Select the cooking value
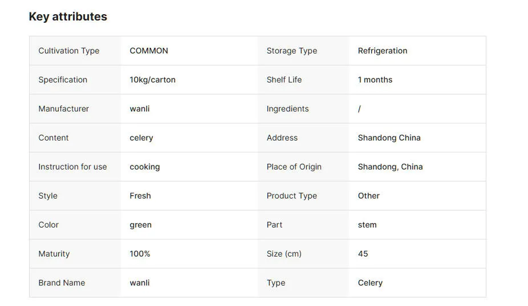This screenshot has height=306, width=528. [x=144, y=167]
